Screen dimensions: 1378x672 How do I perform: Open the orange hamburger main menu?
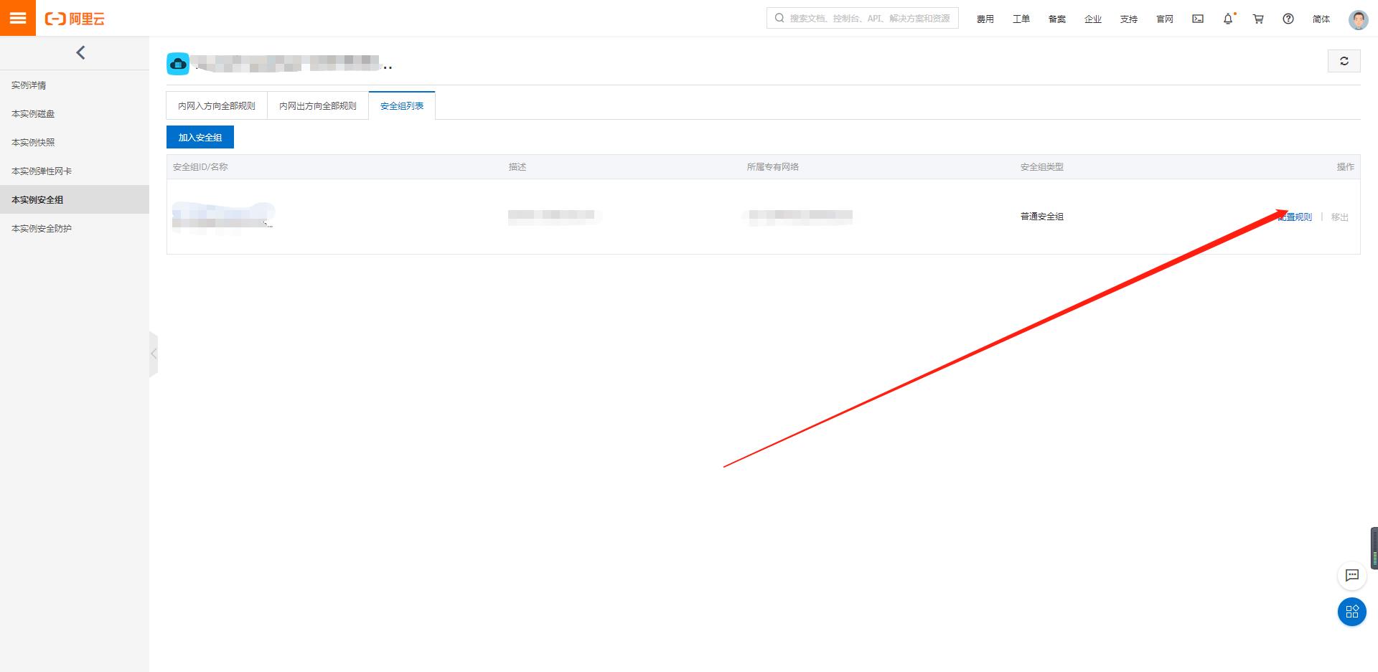(x=18, y=18)
